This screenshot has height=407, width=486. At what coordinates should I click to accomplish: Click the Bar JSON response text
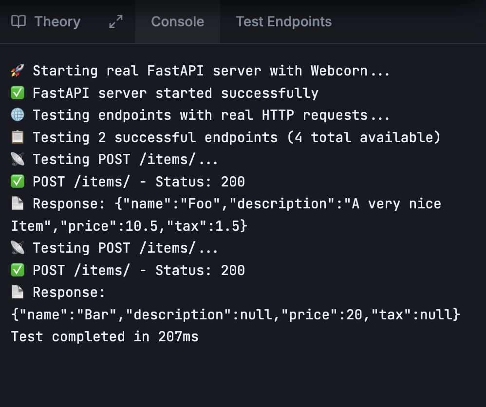click(x=236, y=315)
